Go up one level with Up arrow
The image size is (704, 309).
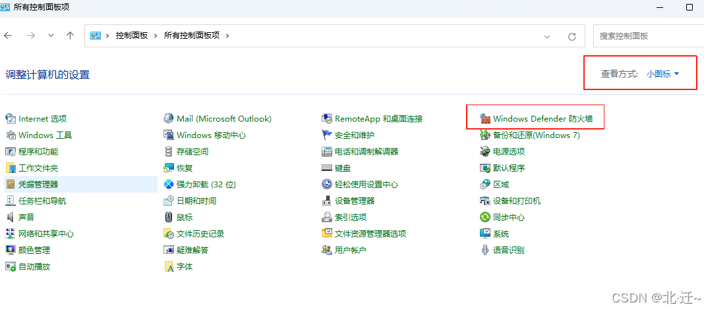click(70, 36)
